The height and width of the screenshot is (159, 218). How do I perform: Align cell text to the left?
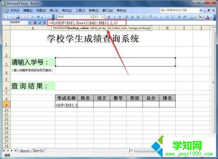(127, 17)
